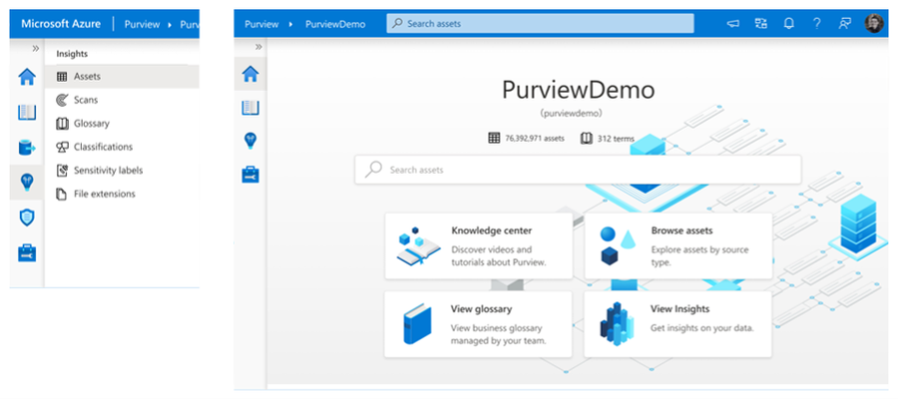
Task: Expand PurviewDemo window sidebar with chevrons
Action: pos(258,47)
